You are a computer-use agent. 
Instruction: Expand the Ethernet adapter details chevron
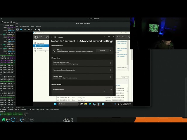111,50
